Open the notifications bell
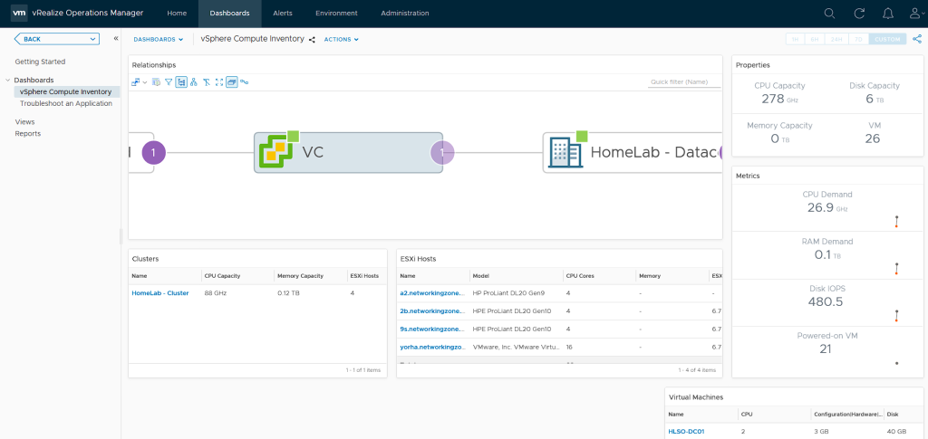Screen dimensions: 928x439 (x=887, y=14)
